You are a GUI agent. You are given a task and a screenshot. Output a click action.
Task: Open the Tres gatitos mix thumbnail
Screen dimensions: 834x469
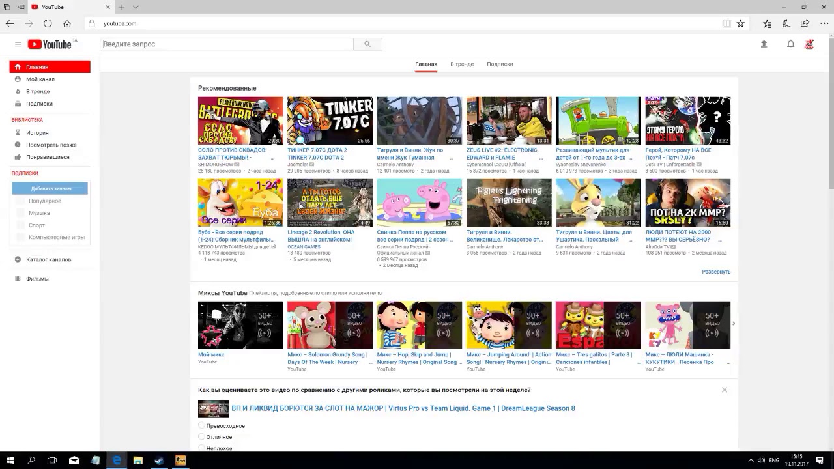coord(598,325)
